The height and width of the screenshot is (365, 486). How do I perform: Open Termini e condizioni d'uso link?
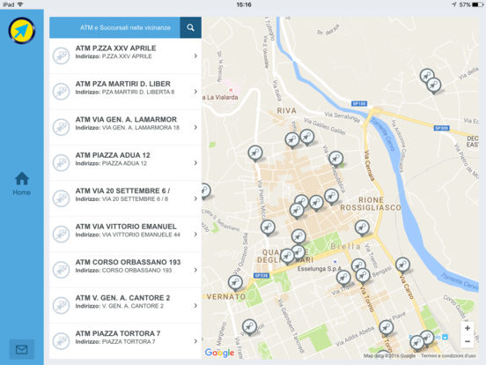click(x=448, y=355)
